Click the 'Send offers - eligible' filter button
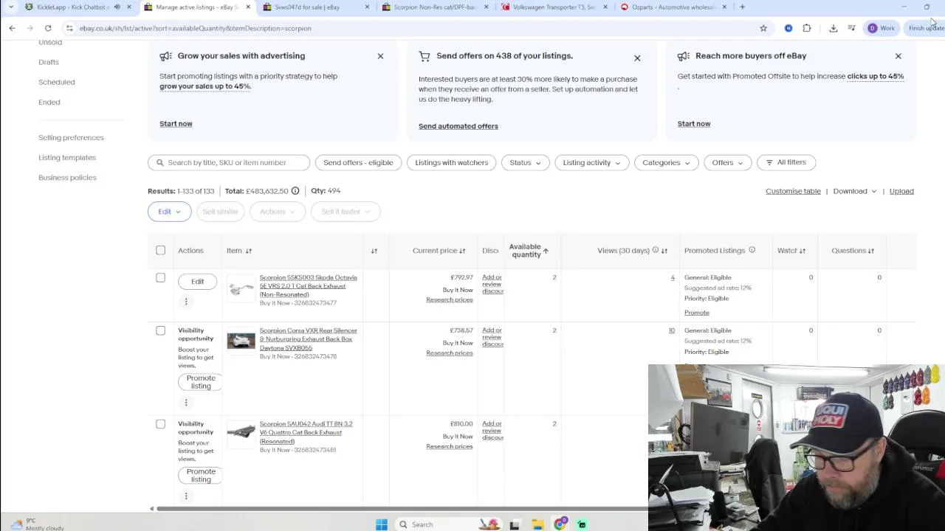945x531 pixels. pos(358,162)
